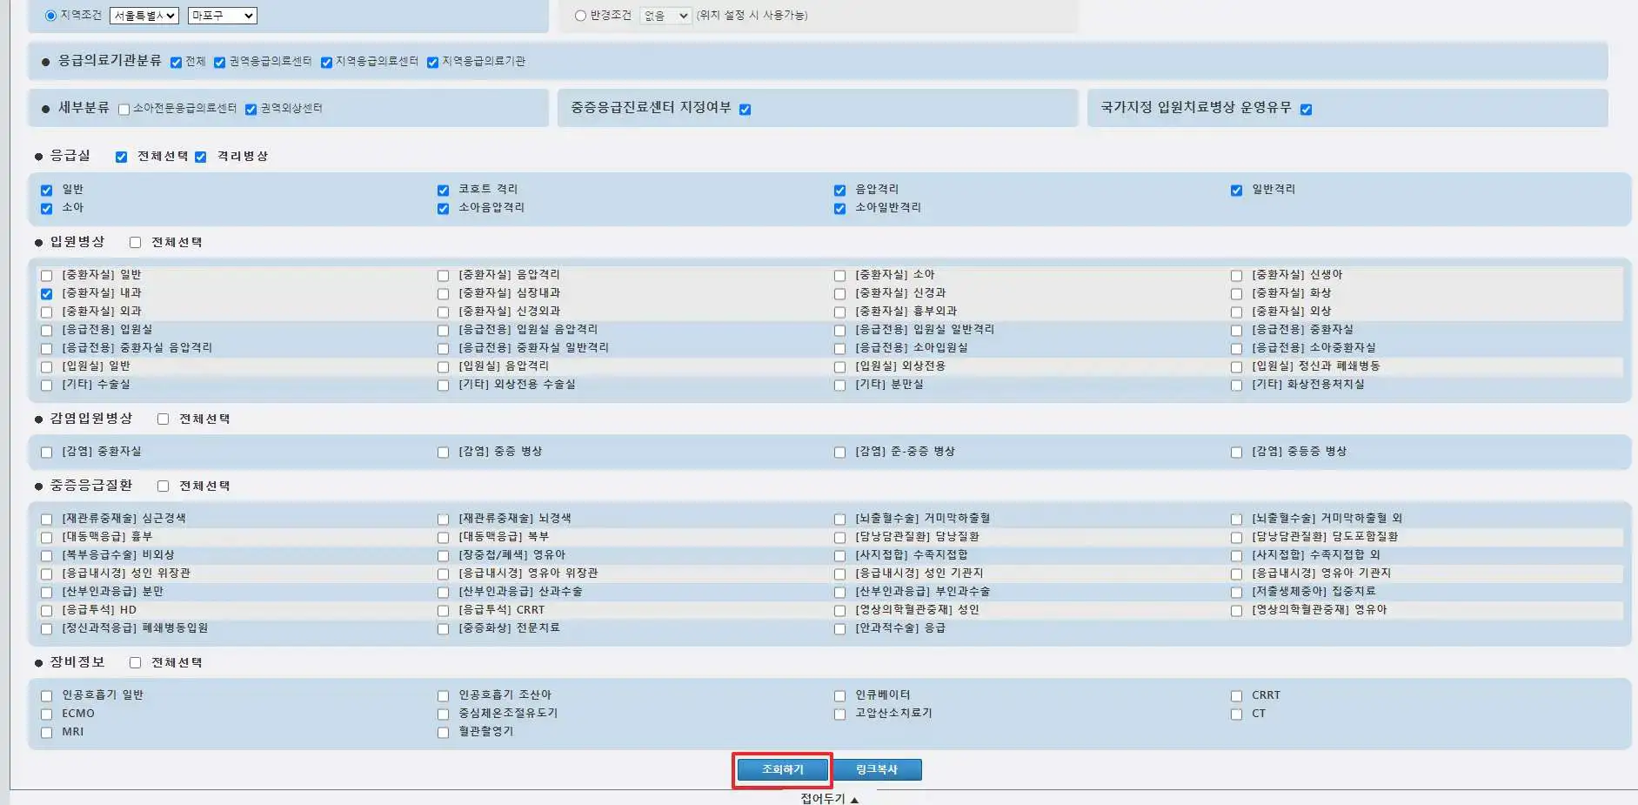Check [입원실] 정신과 폐쇄병동 checkbox
The width and height of the screenshot is (1638, 805).
1236,366
